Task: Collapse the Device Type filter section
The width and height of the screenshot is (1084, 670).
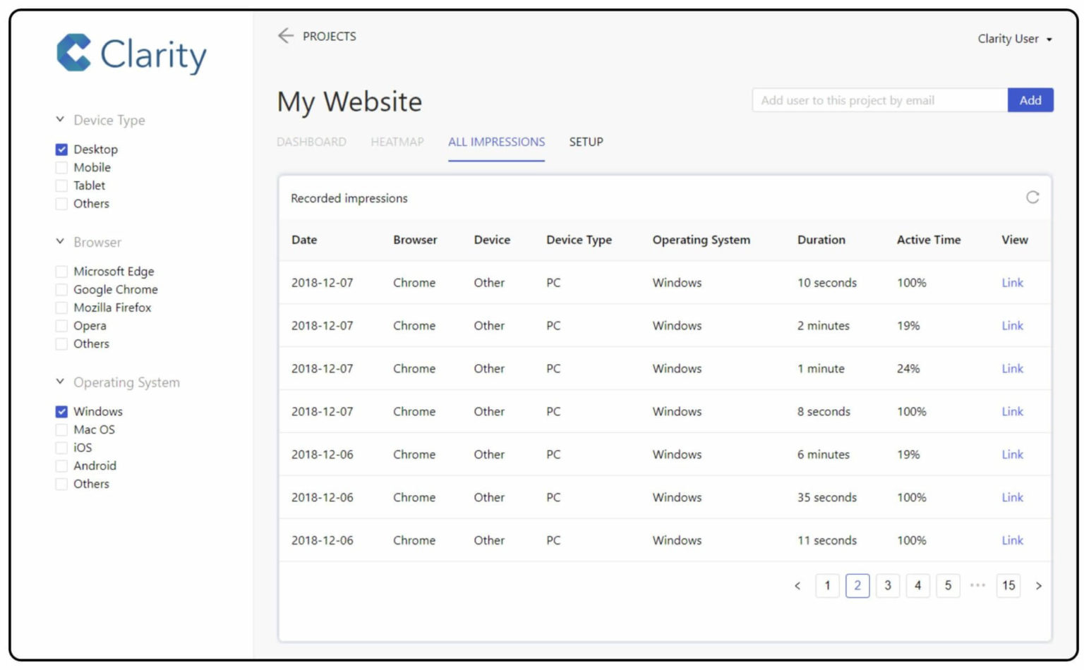Action: point(59,119)
